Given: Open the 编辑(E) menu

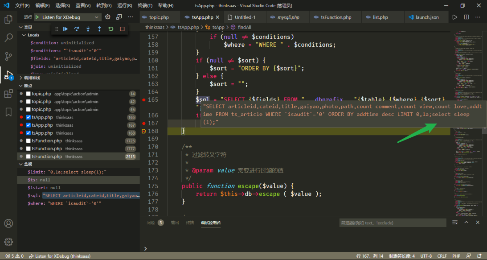Looking at the screenshot, I should pos(42,6).
